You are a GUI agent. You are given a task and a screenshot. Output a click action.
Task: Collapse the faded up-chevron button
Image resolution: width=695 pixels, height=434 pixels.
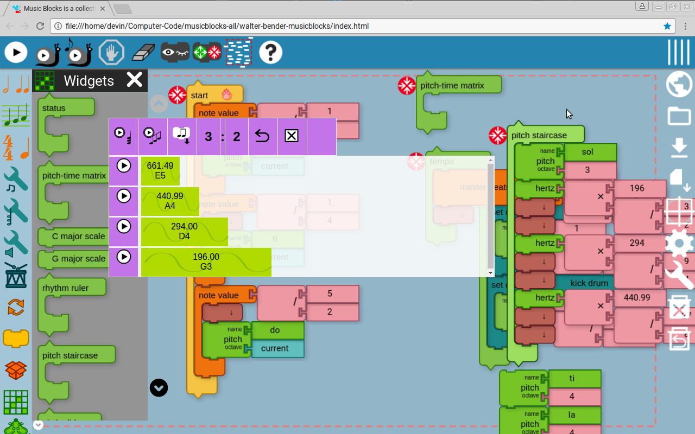point(159,104)
